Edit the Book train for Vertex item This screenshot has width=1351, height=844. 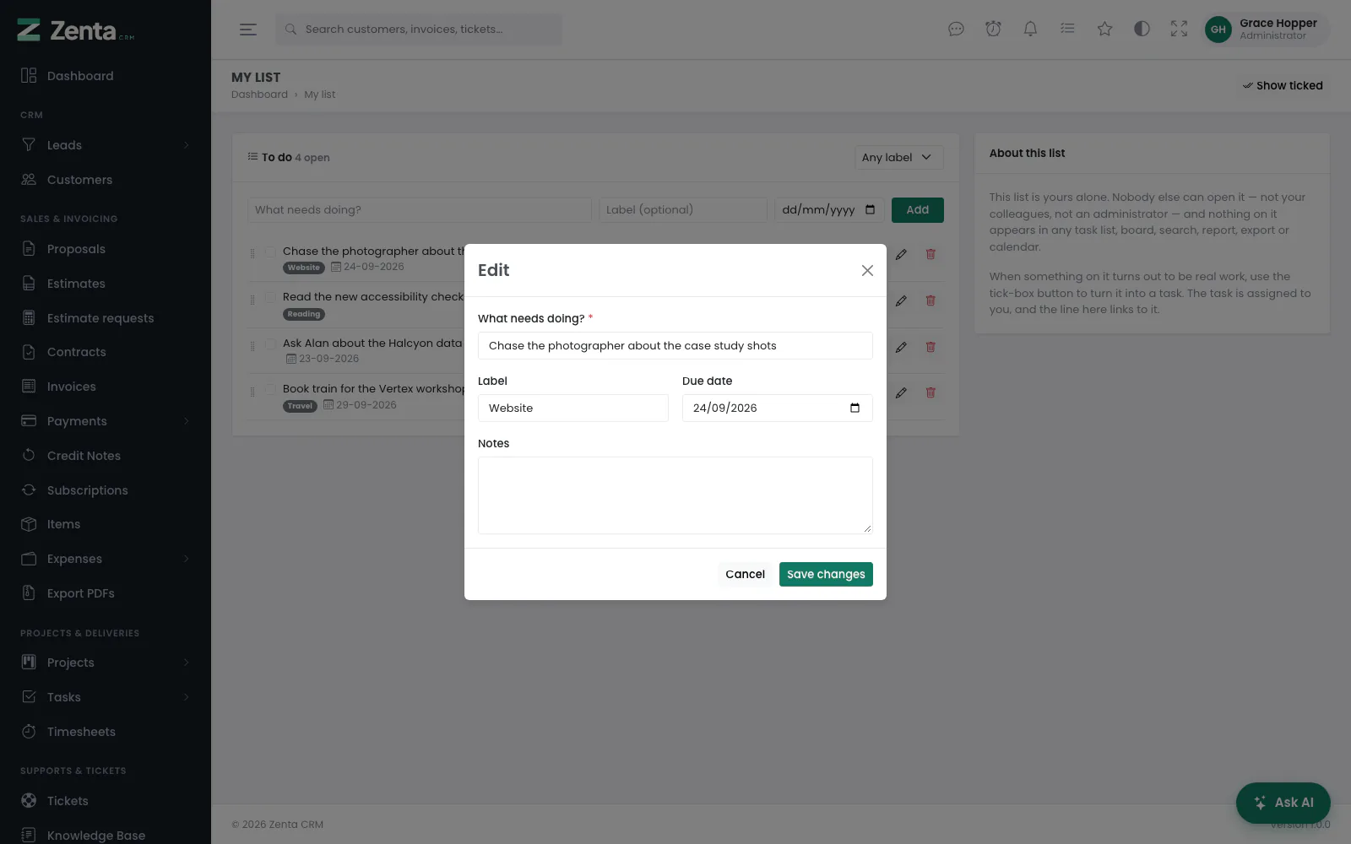(x=901, y=392)
